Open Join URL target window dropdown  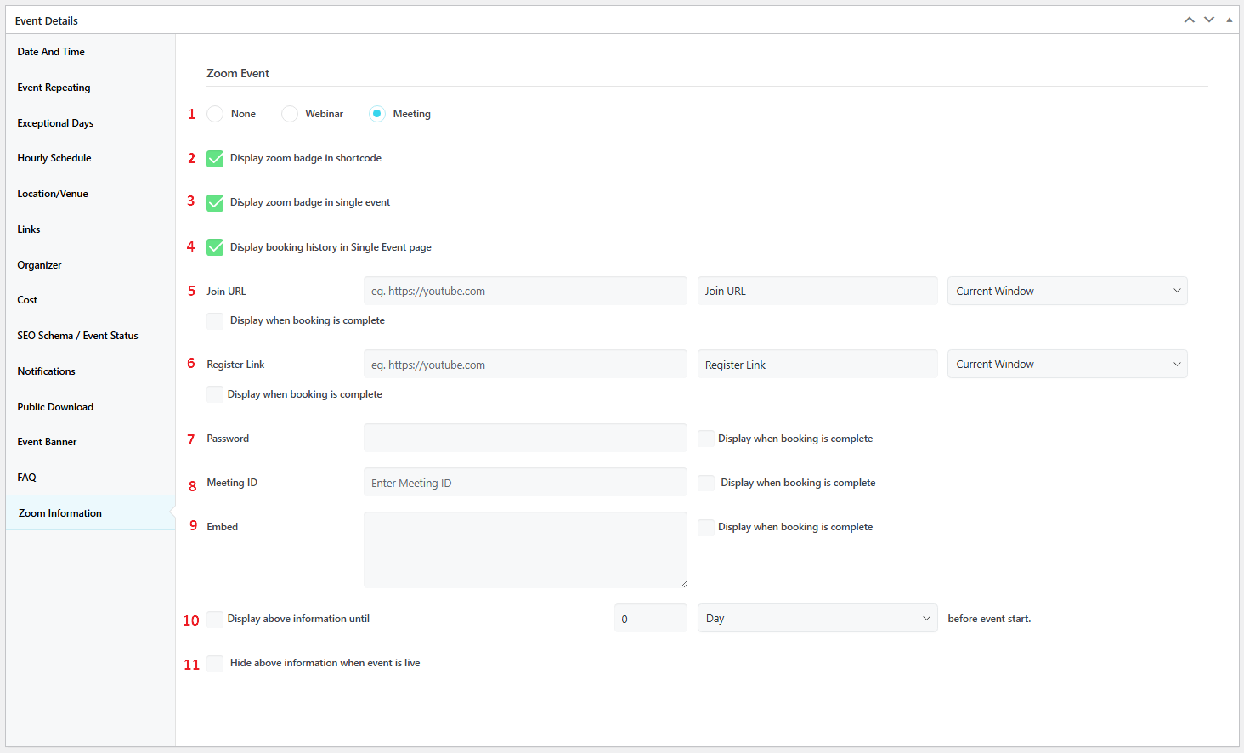pos(1066,291)
